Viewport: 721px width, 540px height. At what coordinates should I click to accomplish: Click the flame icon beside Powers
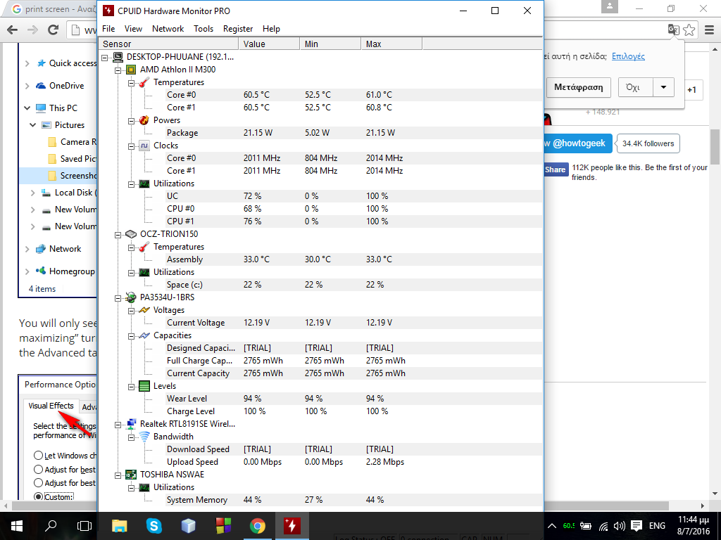(144, 120)
